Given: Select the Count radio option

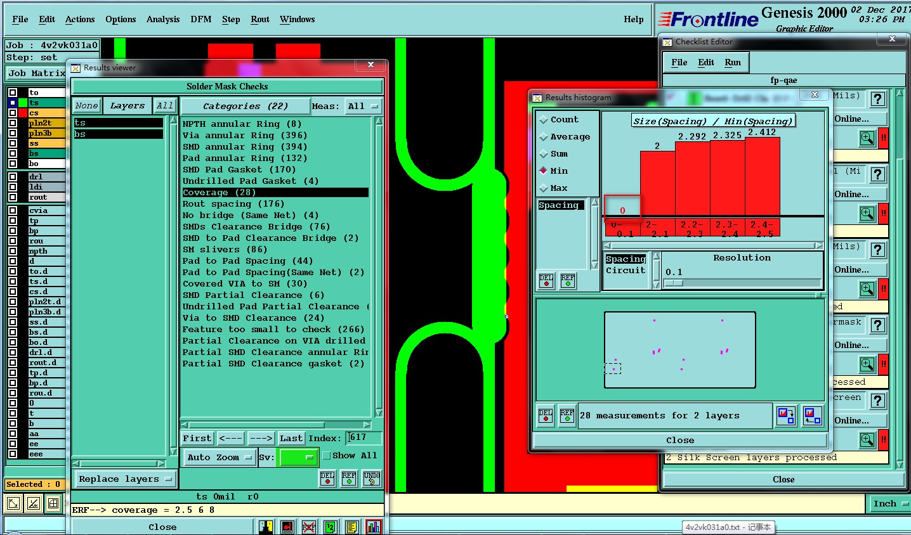Looking at the screenshot, I should coord(544,120).
